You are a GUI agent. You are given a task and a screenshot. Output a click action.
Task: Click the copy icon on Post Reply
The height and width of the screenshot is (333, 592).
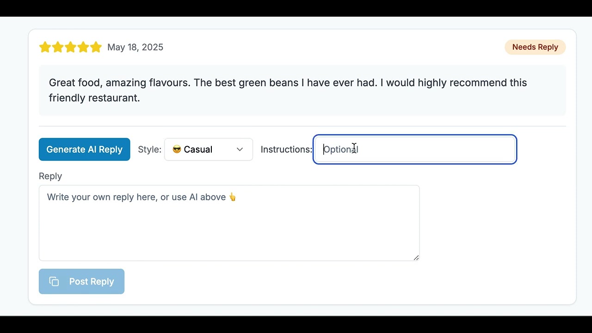pos(54,282)
